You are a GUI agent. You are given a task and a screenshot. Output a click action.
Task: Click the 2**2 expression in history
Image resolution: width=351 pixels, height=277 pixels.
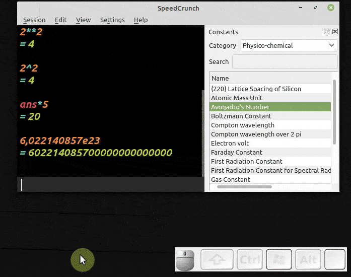click(x=31, y=32)
